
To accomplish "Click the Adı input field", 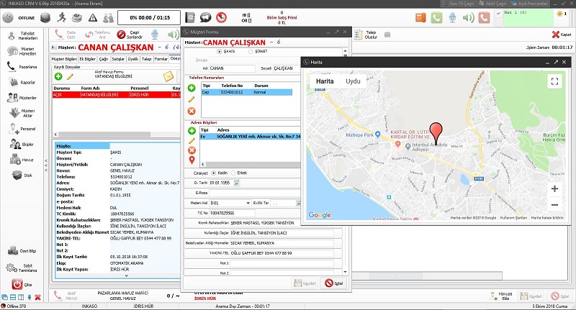I will [x=232, y=68].
